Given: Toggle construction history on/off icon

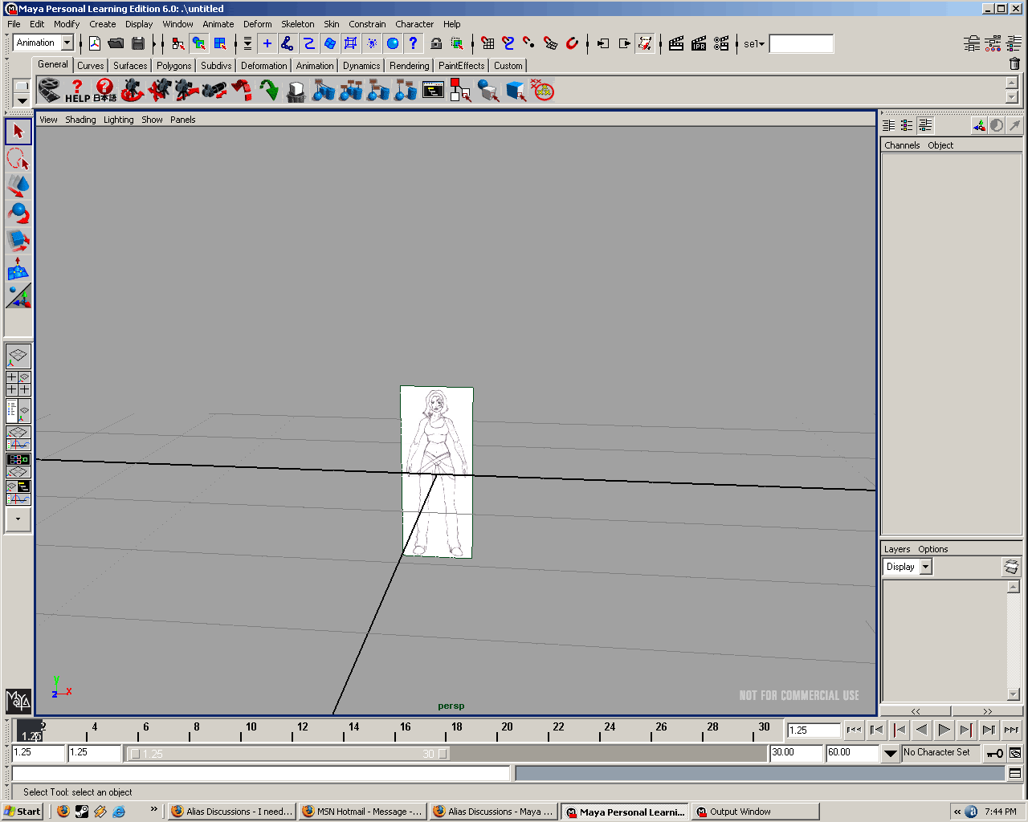Looking at the screenshot, I should [x=645, y=43].
